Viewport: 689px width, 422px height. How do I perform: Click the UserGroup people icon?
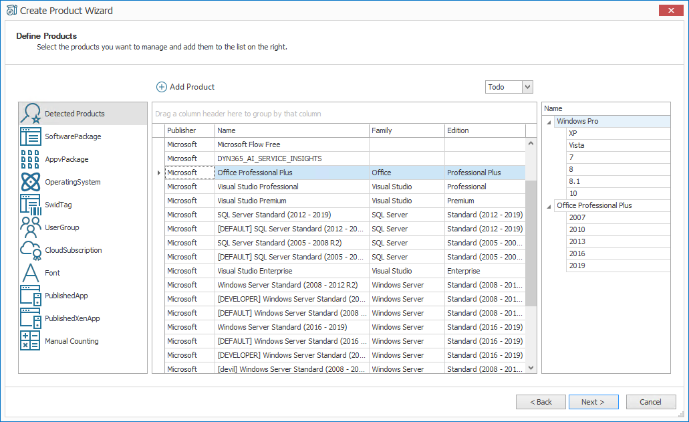(31, 227)
